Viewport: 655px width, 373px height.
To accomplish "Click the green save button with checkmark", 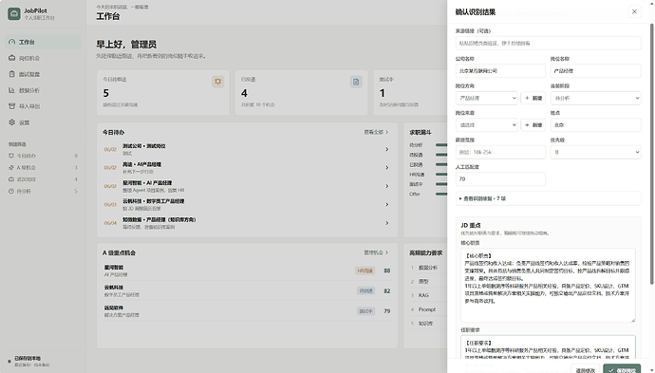I will click(622, 369).
